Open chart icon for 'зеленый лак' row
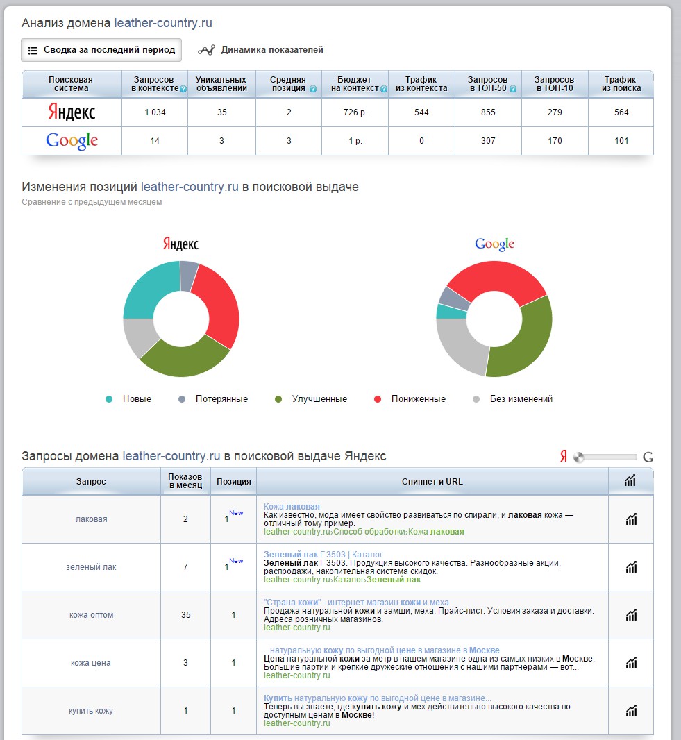The width and height of the screenshot is (681, 740). coord(631,566)
